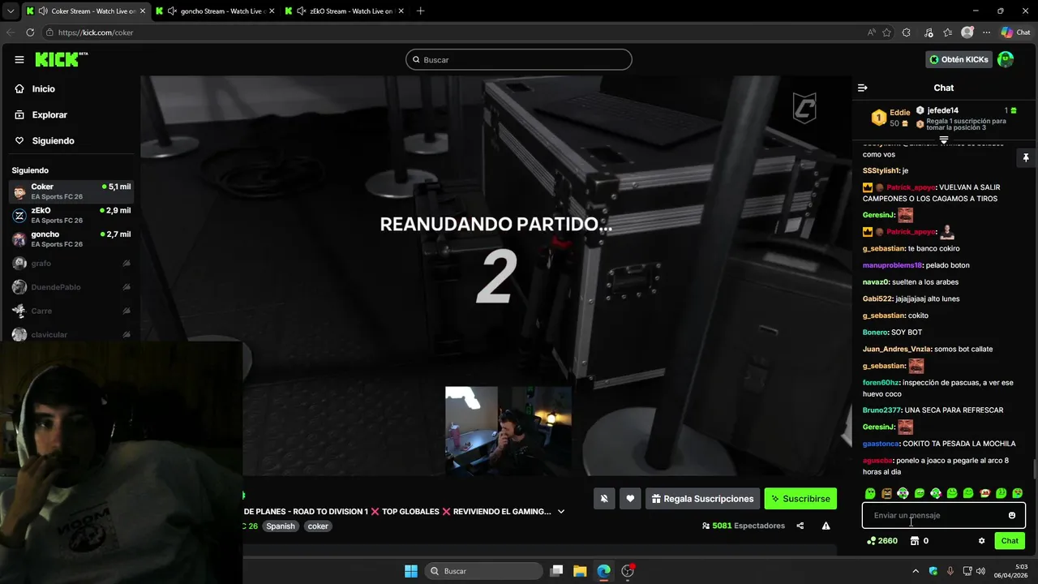Open the emoji picker in the message box
The image size is (1038, 584).
click(1012, 515)
